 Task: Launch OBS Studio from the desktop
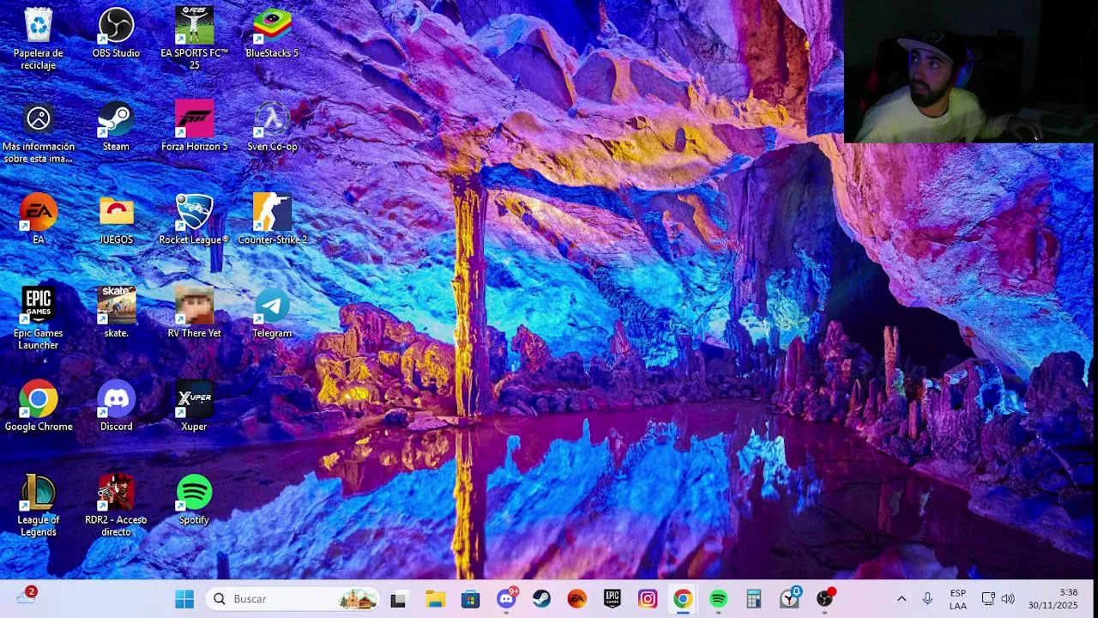pos(116,33)
